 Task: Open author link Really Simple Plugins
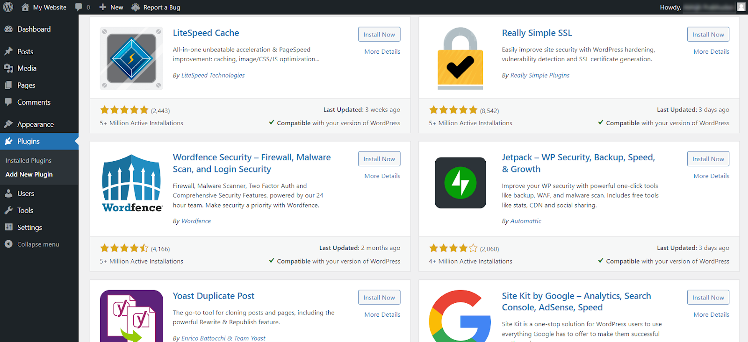coord(540,75)
